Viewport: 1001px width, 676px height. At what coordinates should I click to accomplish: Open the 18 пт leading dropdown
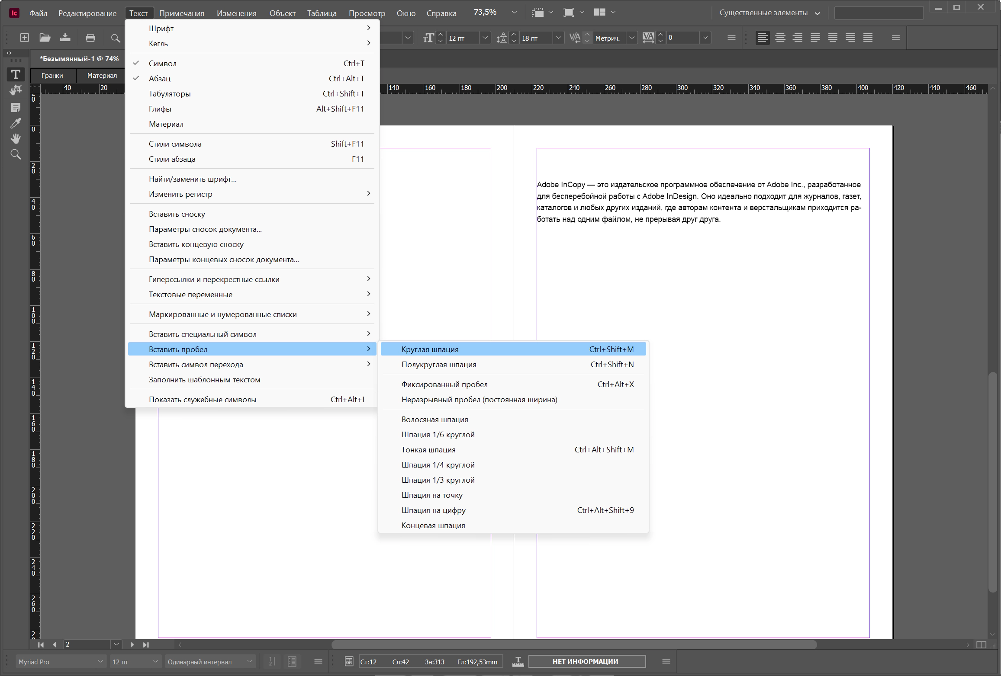pos(558,38)
